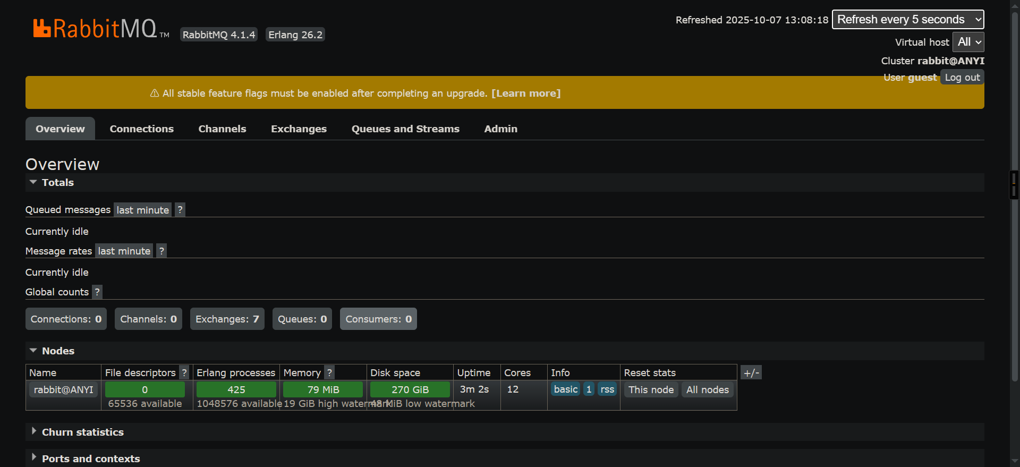Screen dimensions: 1020x467
Task: Expand the Churn statistics section
Action: [82, 432]
